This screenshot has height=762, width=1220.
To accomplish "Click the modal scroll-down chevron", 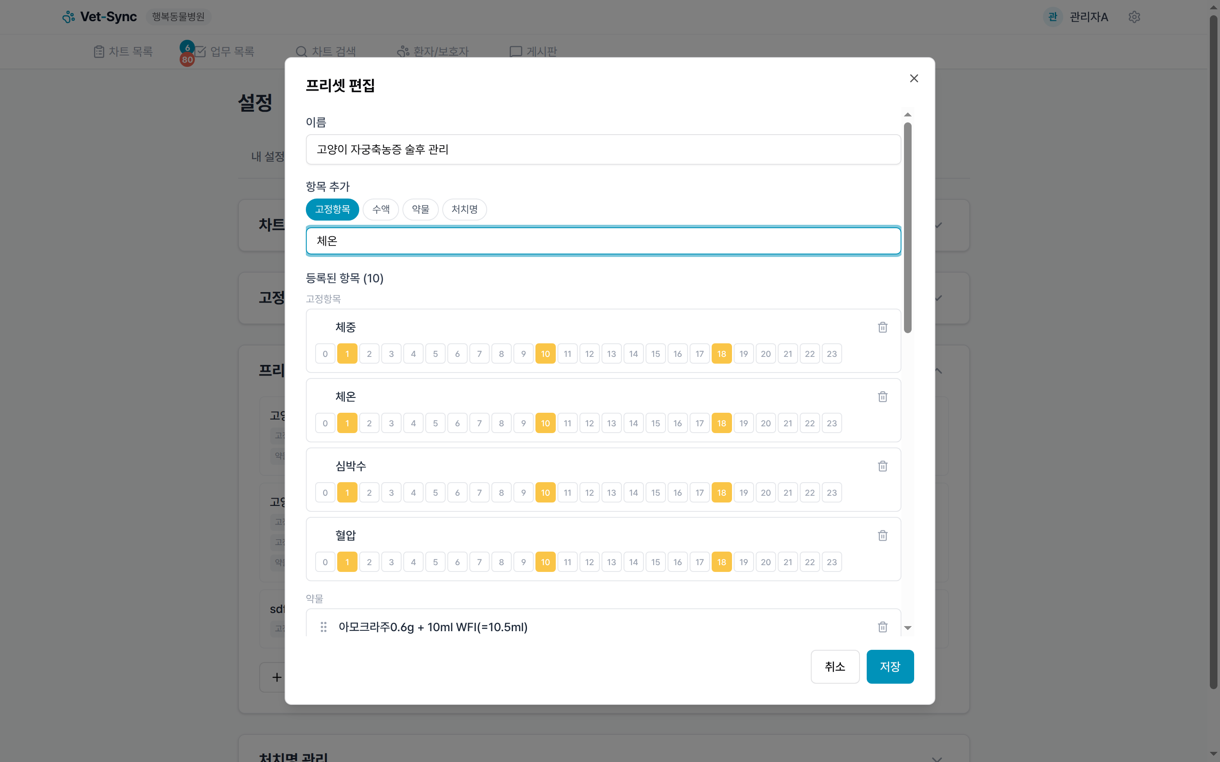I will coord(908,628).
